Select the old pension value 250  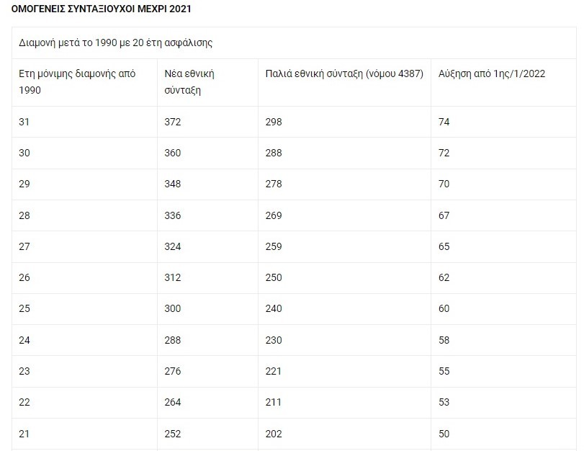[274, 277]
